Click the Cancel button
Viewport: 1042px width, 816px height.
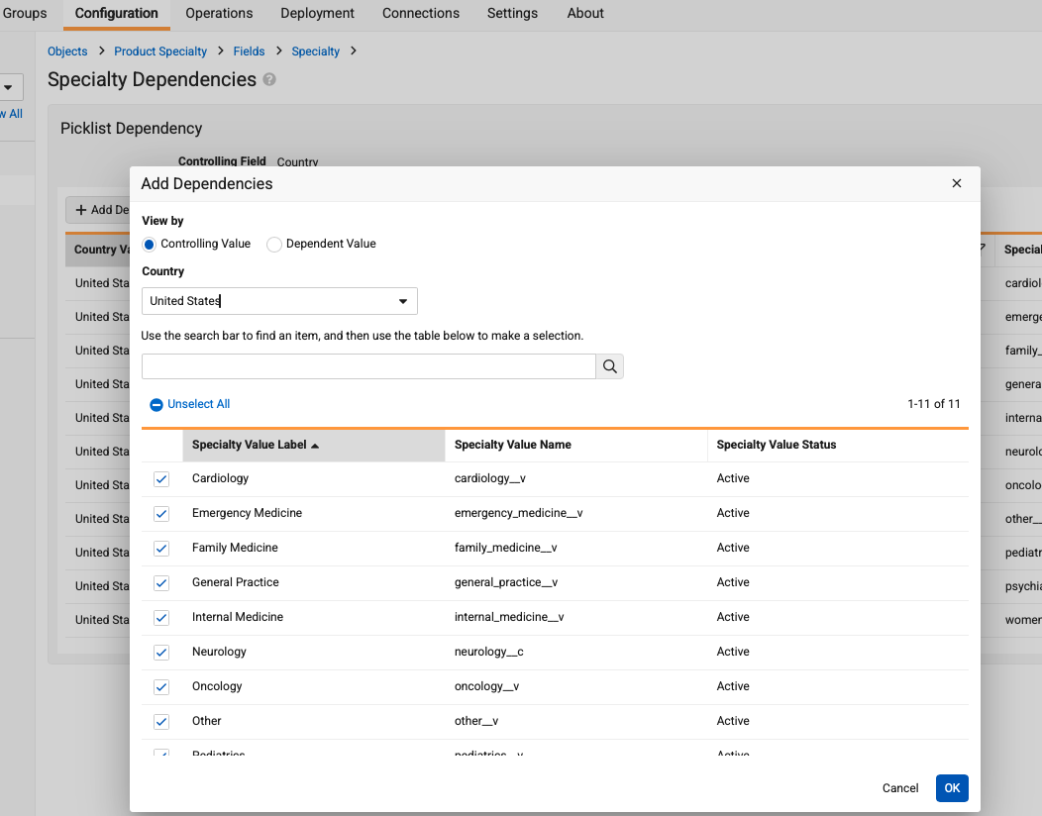pyautogui.click(x=899, y=788)
